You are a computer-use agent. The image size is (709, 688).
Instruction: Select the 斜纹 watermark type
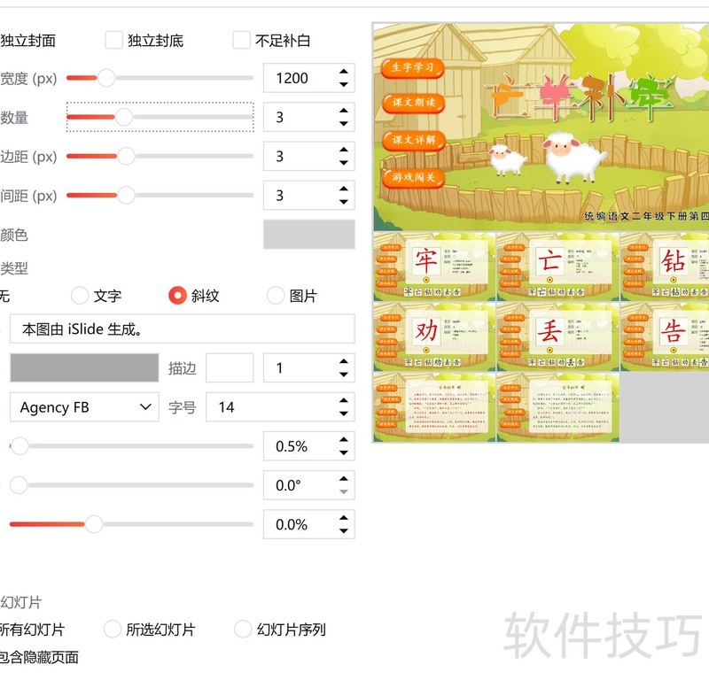tap(177, 296)
